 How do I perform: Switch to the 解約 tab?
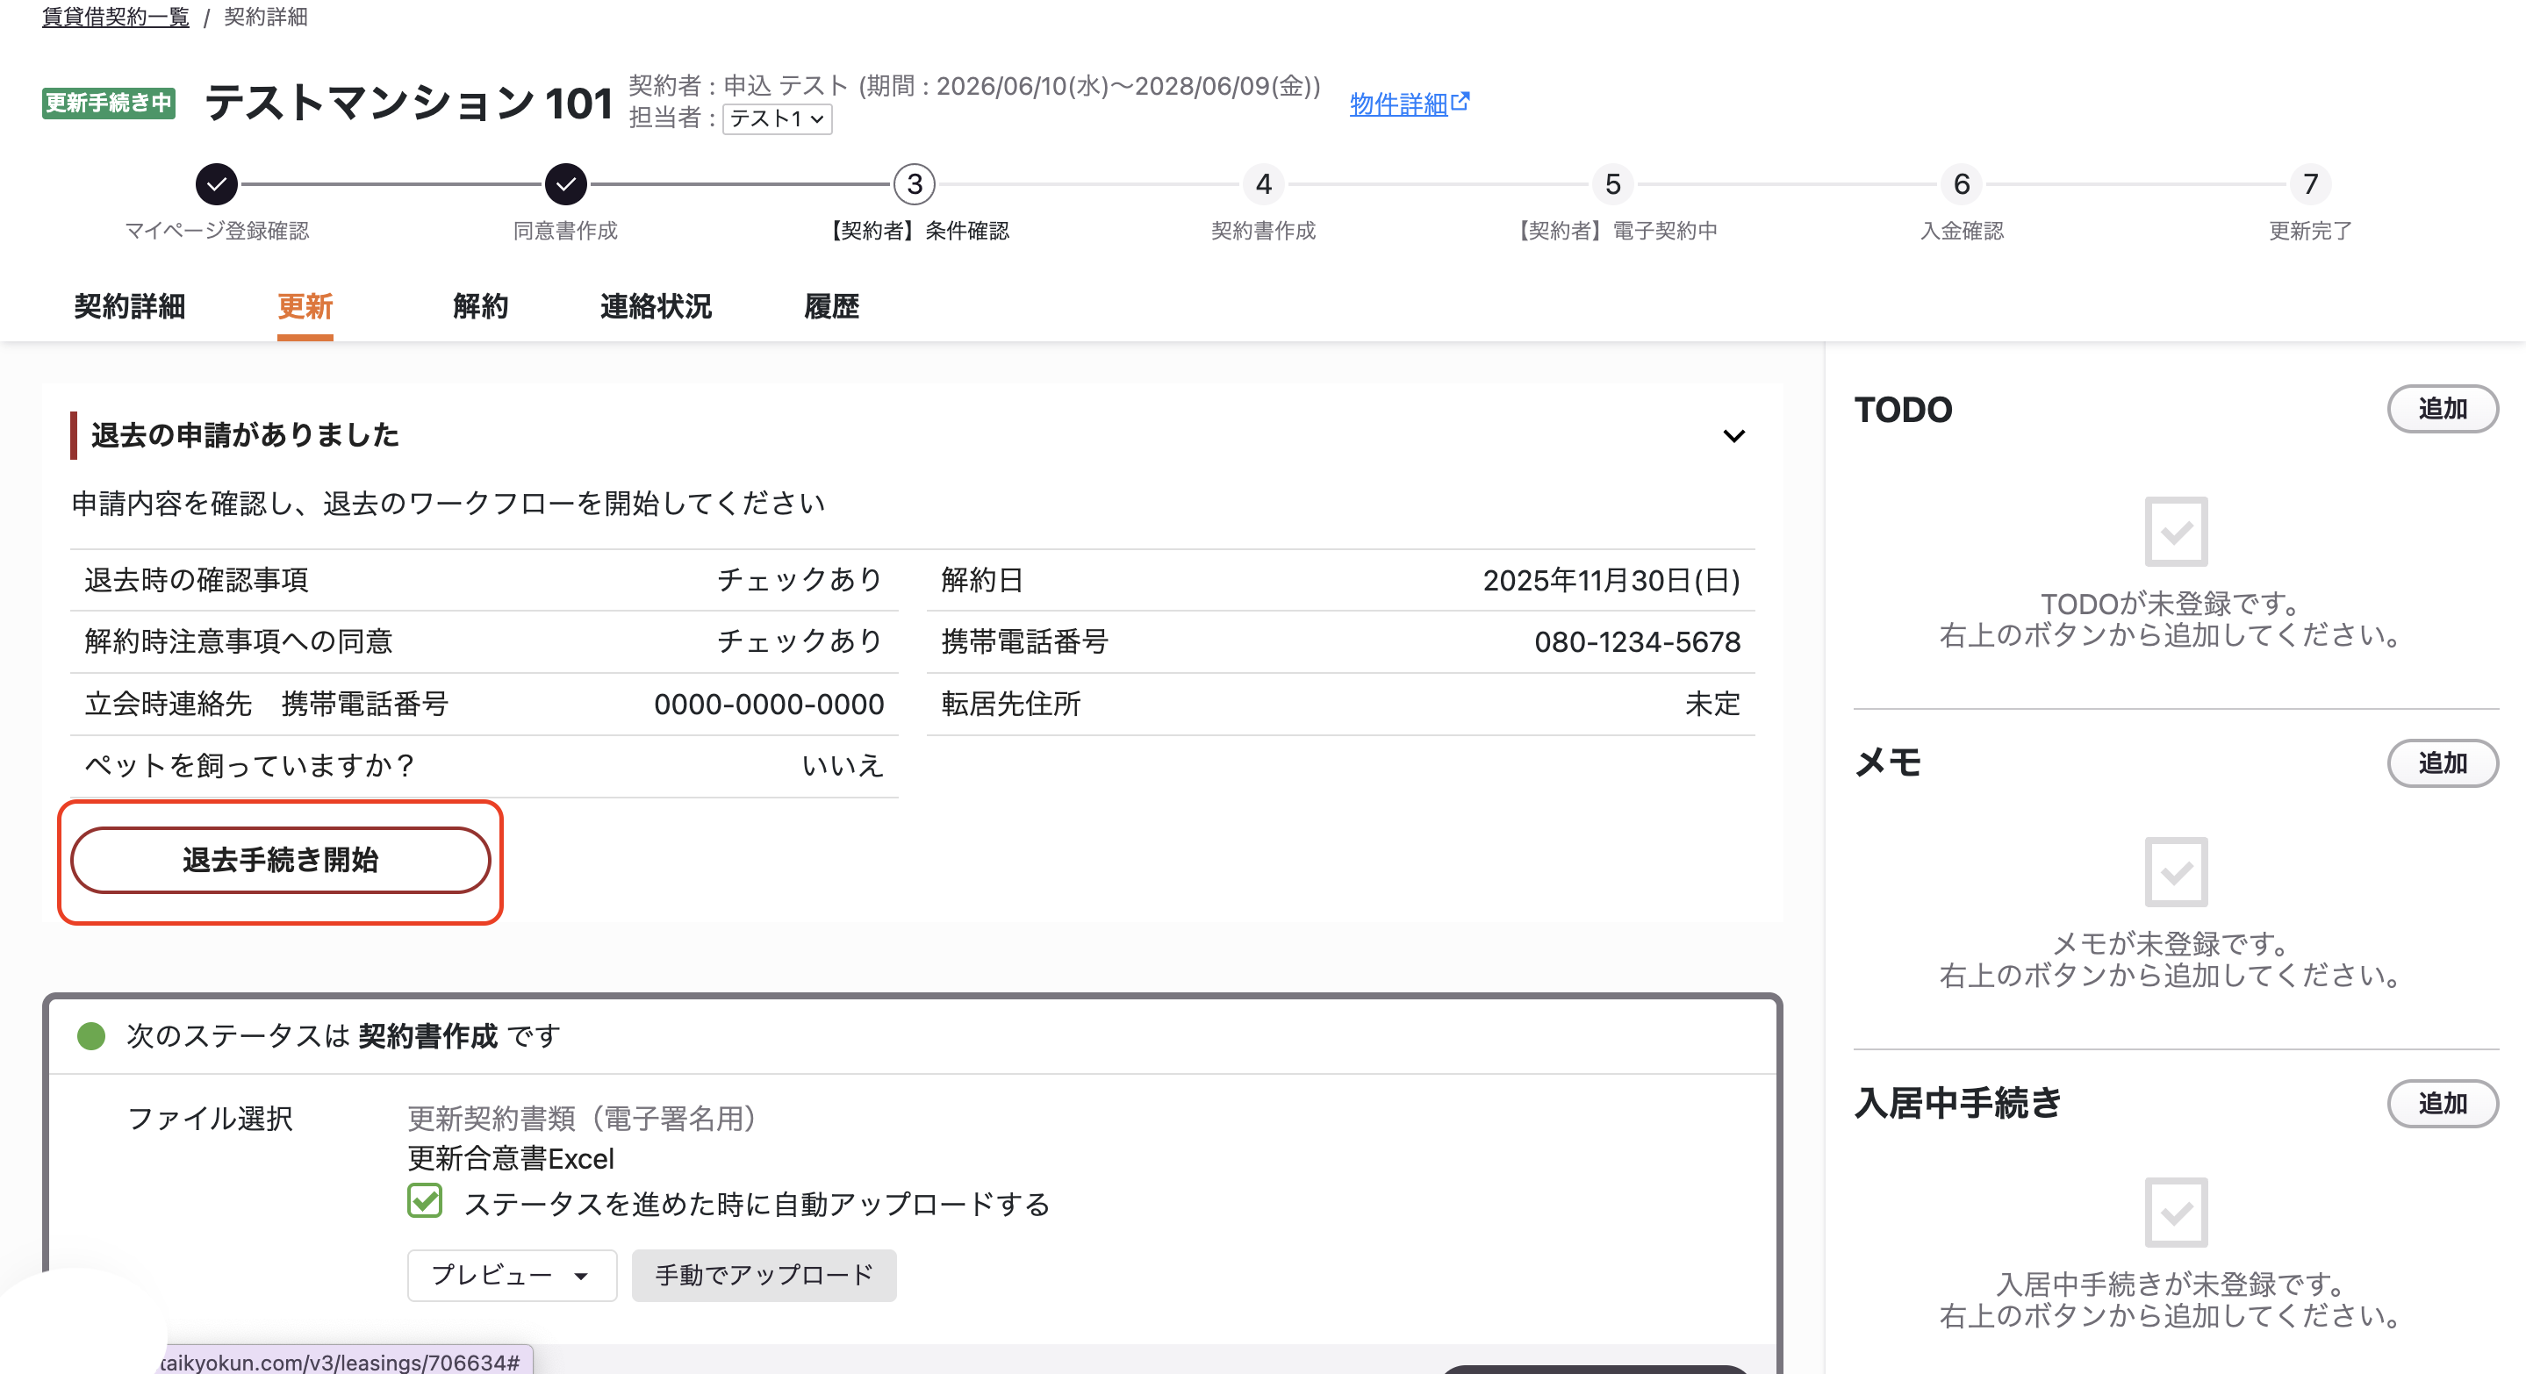[x=480, y=307]
